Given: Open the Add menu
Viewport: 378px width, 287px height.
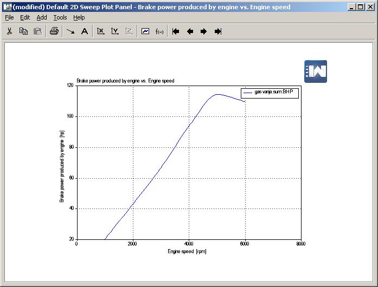Looking at the screenshot, I should click(x=42, y=17).
